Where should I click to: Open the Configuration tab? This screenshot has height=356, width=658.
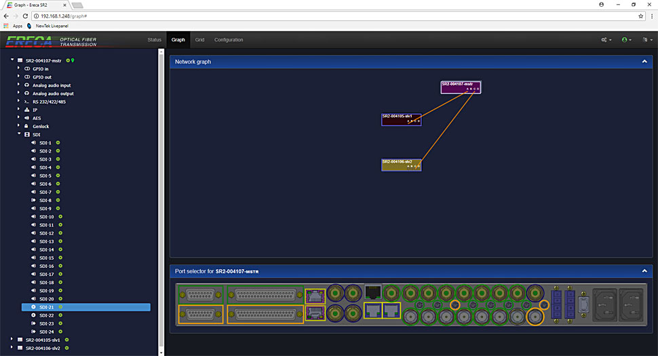(x=229, y=40)
